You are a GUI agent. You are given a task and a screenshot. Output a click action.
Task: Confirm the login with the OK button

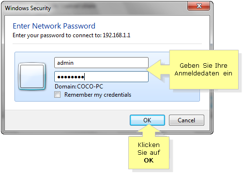[x=147, y=120]
